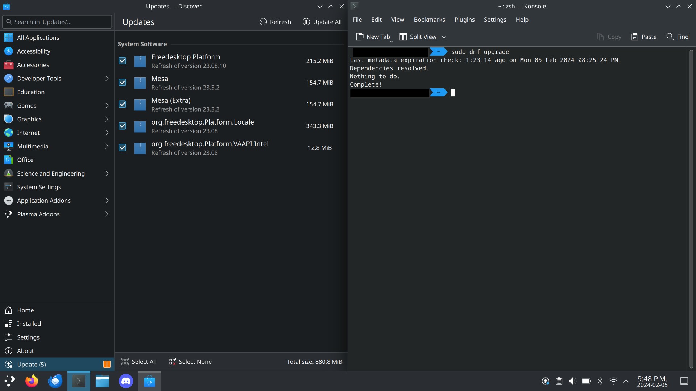Open Find in Konsole toolbar
Image resolution: width=696 pixels, height=391 pixels.
(677, 37)
